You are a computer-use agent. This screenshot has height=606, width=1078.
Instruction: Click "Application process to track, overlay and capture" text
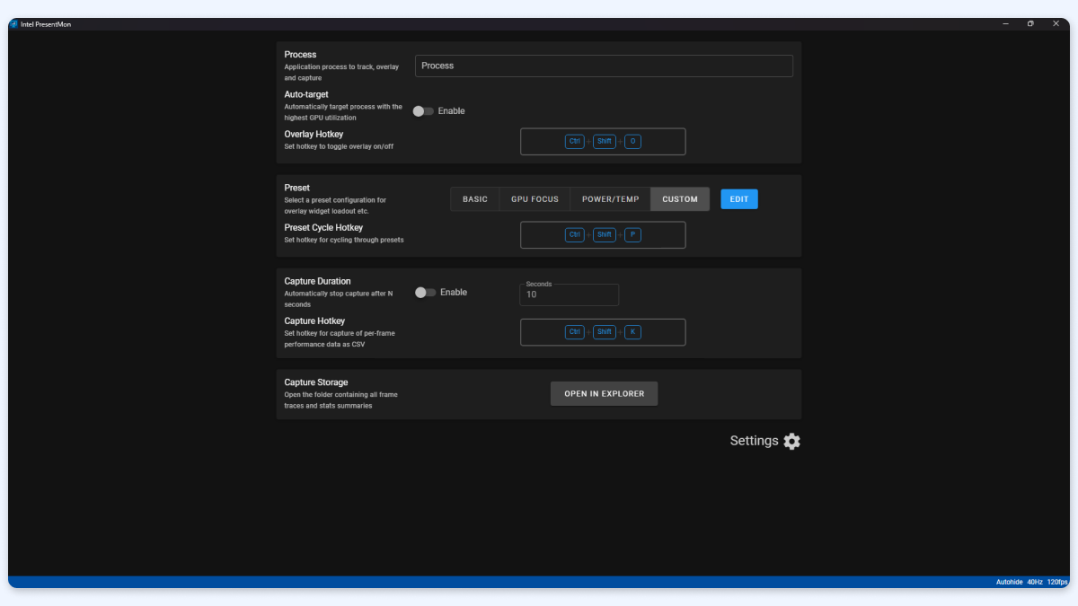[x=341, y=73]
